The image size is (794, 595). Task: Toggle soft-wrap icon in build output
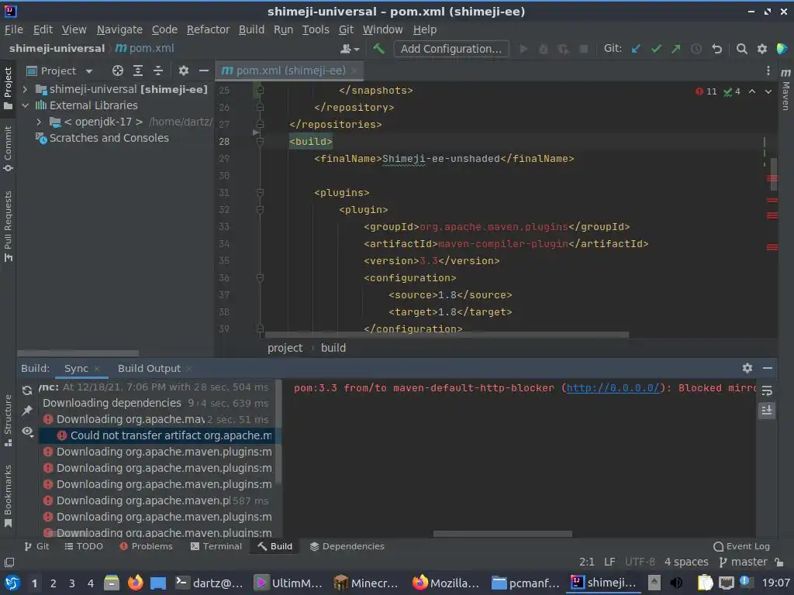point(767,390)
